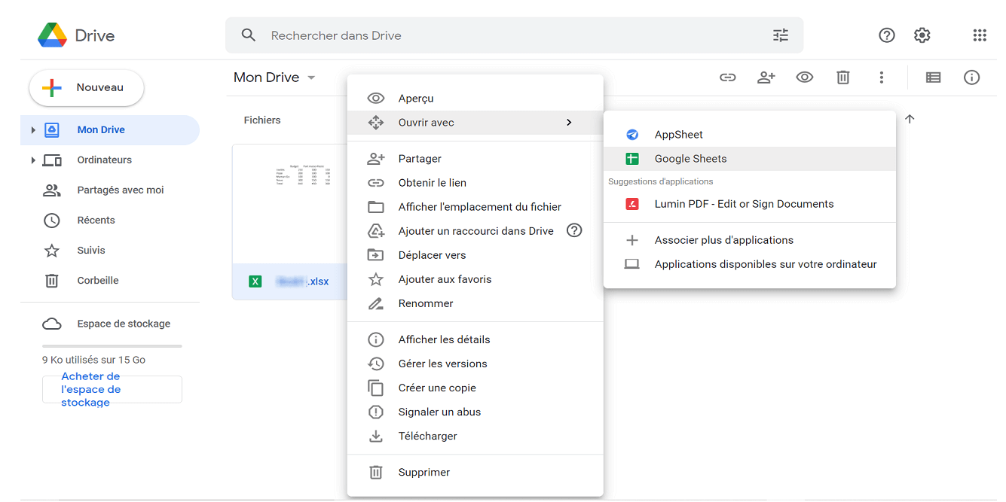Open Partagés avec moi

[110, 190]
